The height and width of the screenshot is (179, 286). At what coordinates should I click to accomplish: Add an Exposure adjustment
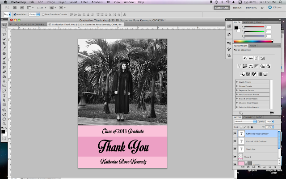(x=262, y=58)
